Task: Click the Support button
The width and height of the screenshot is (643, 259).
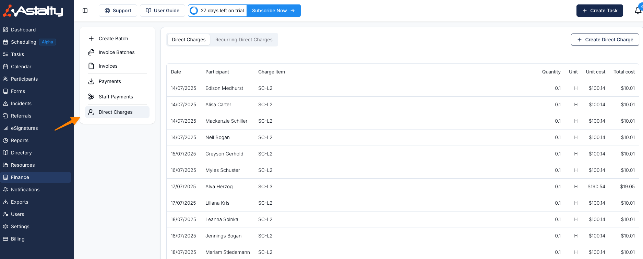Action: [118, 11]
